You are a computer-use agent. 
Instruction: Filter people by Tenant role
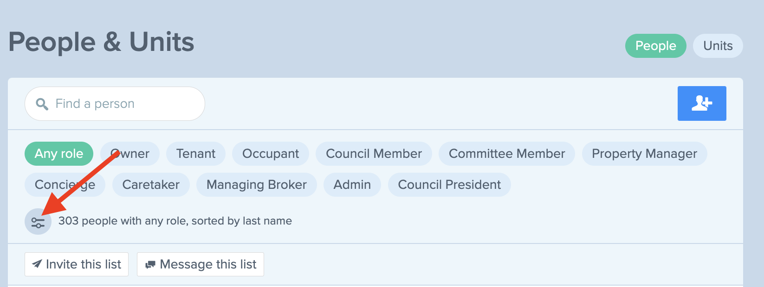pos(196,154)
